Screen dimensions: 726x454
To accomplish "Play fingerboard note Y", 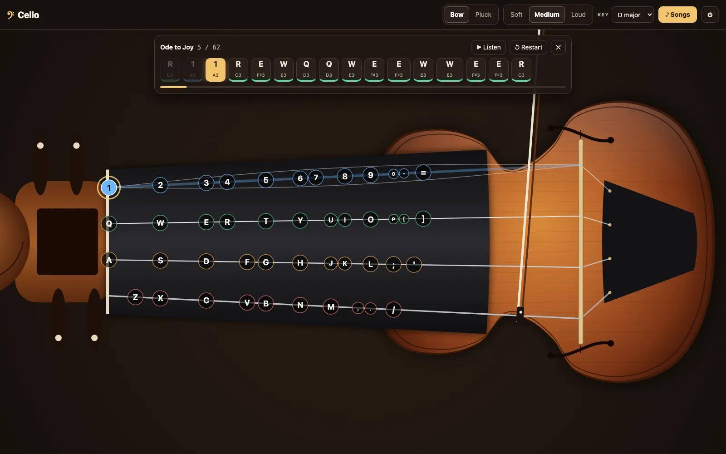I will coord(300,221).
